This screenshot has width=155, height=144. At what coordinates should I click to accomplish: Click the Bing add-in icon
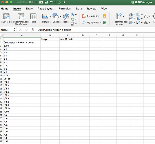105,16
